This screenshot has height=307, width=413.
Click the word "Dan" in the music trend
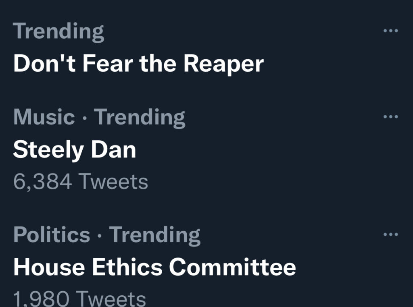(x=113, y=149)
